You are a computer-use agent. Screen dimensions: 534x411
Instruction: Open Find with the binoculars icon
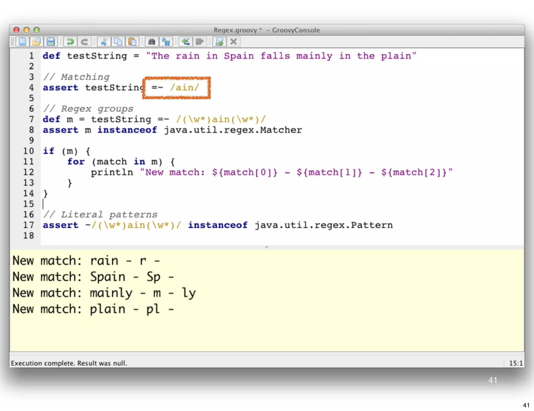coord(152,42)
